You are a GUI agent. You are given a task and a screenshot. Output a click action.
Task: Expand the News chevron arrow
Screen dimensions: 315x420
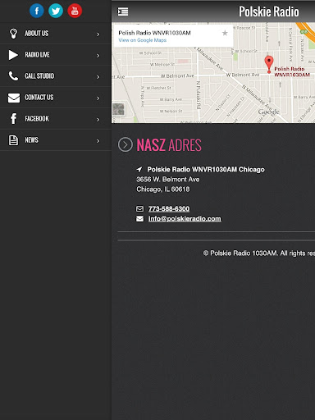pos(98,141)
